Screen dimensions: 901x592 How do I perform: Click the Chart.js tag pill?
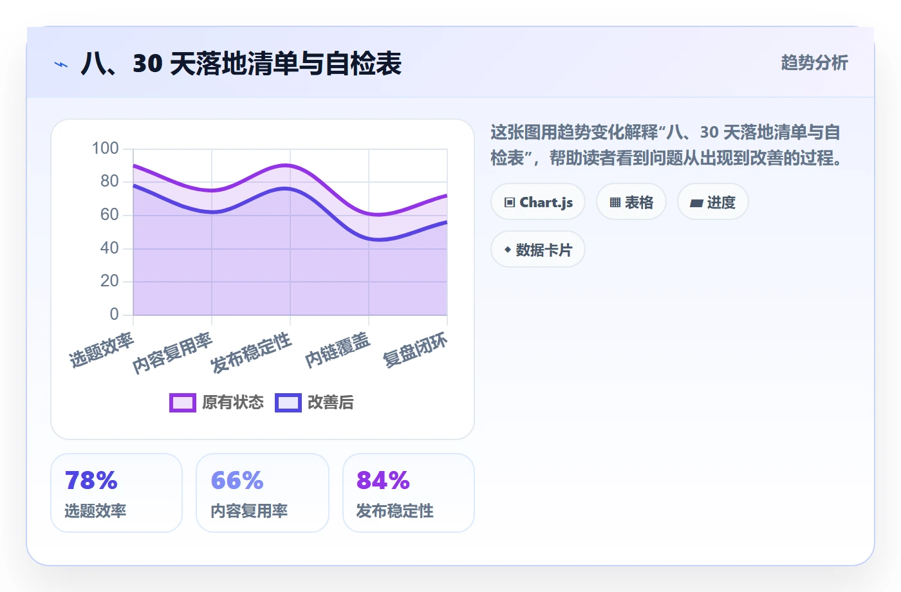tap(538, 202)
